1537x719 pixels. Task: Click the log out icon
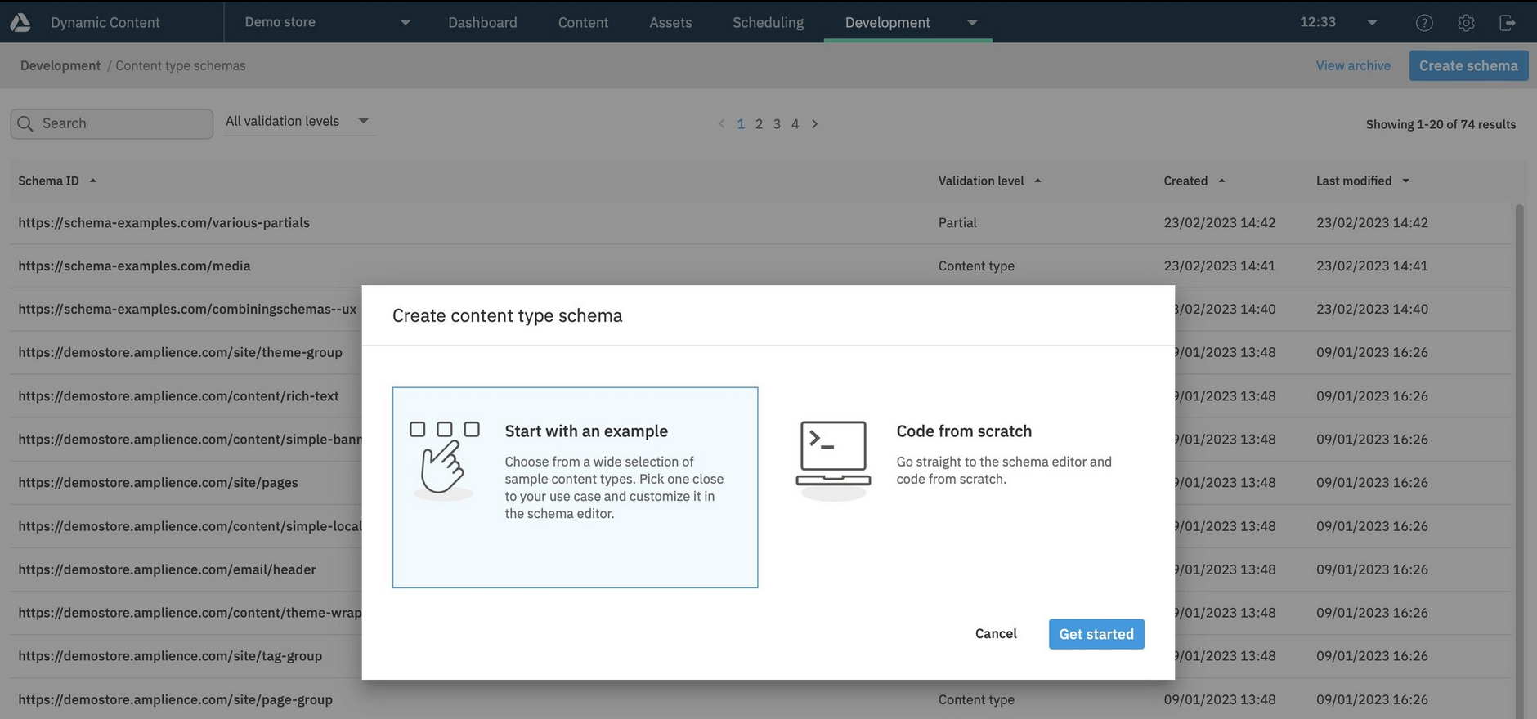coord(1508,23)
